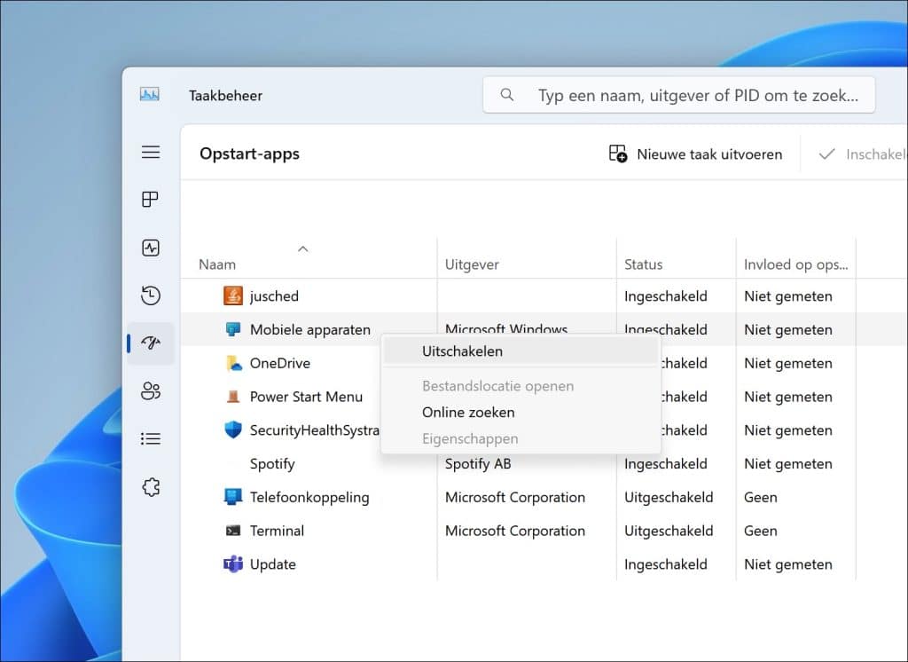Select the Terminal entry name
Viewport: 908px width, 662px height.
[x=277, y=531]
